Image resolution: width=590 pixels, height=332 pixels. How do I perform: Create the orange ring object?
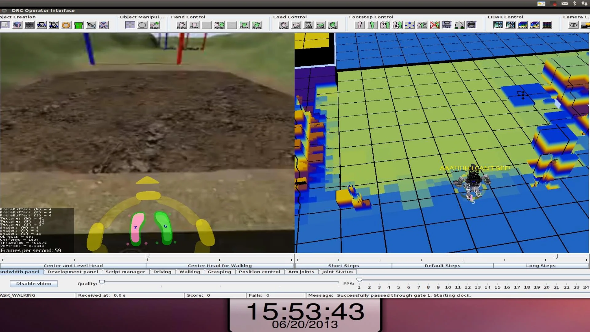(x=66, y=25)
